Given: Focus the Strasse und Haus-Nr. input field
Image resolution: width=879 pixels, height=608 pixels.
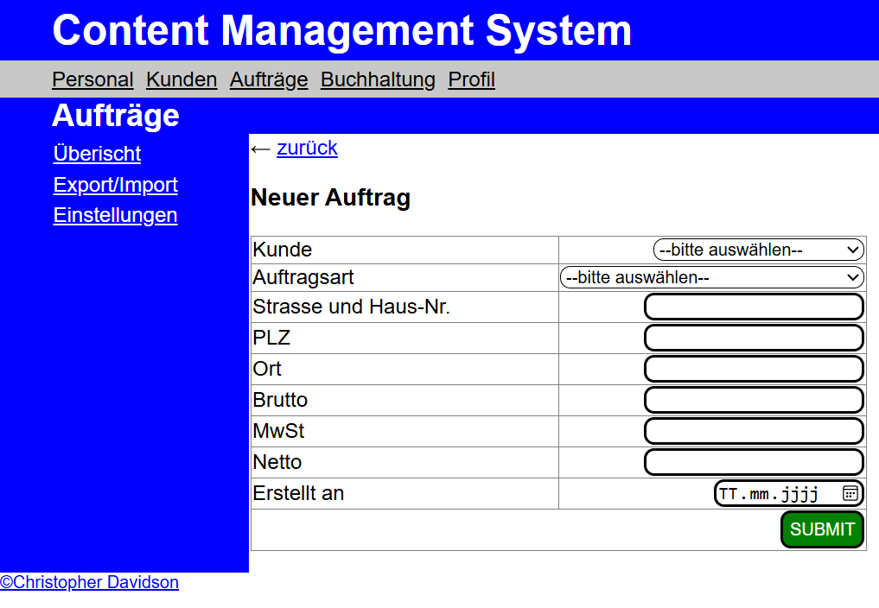Looking at the screenshot, I should 754,307.
